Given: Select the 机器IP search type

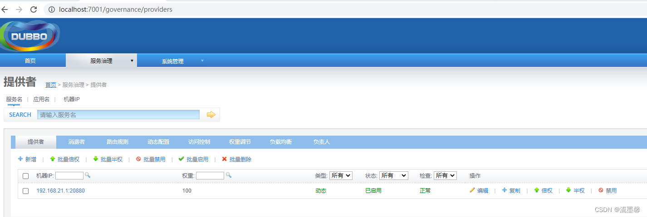Looking at the screenshot, I should [x=72, y=99].
